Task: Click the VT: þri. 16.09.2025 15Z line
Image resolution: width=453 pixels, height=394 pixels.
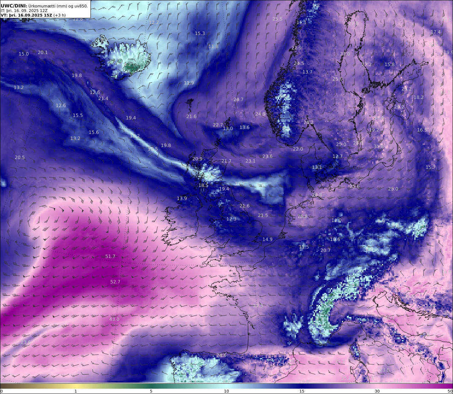Action: click(x=33, y=15)
